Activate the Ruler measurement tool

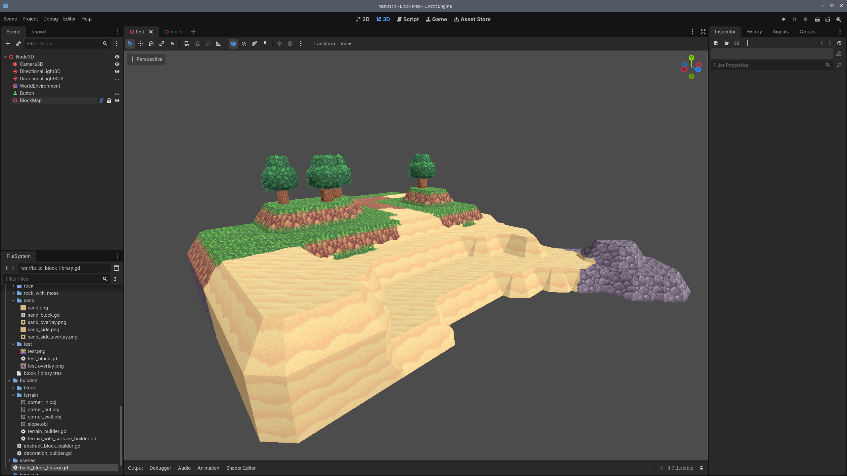[x=219, y=44]
